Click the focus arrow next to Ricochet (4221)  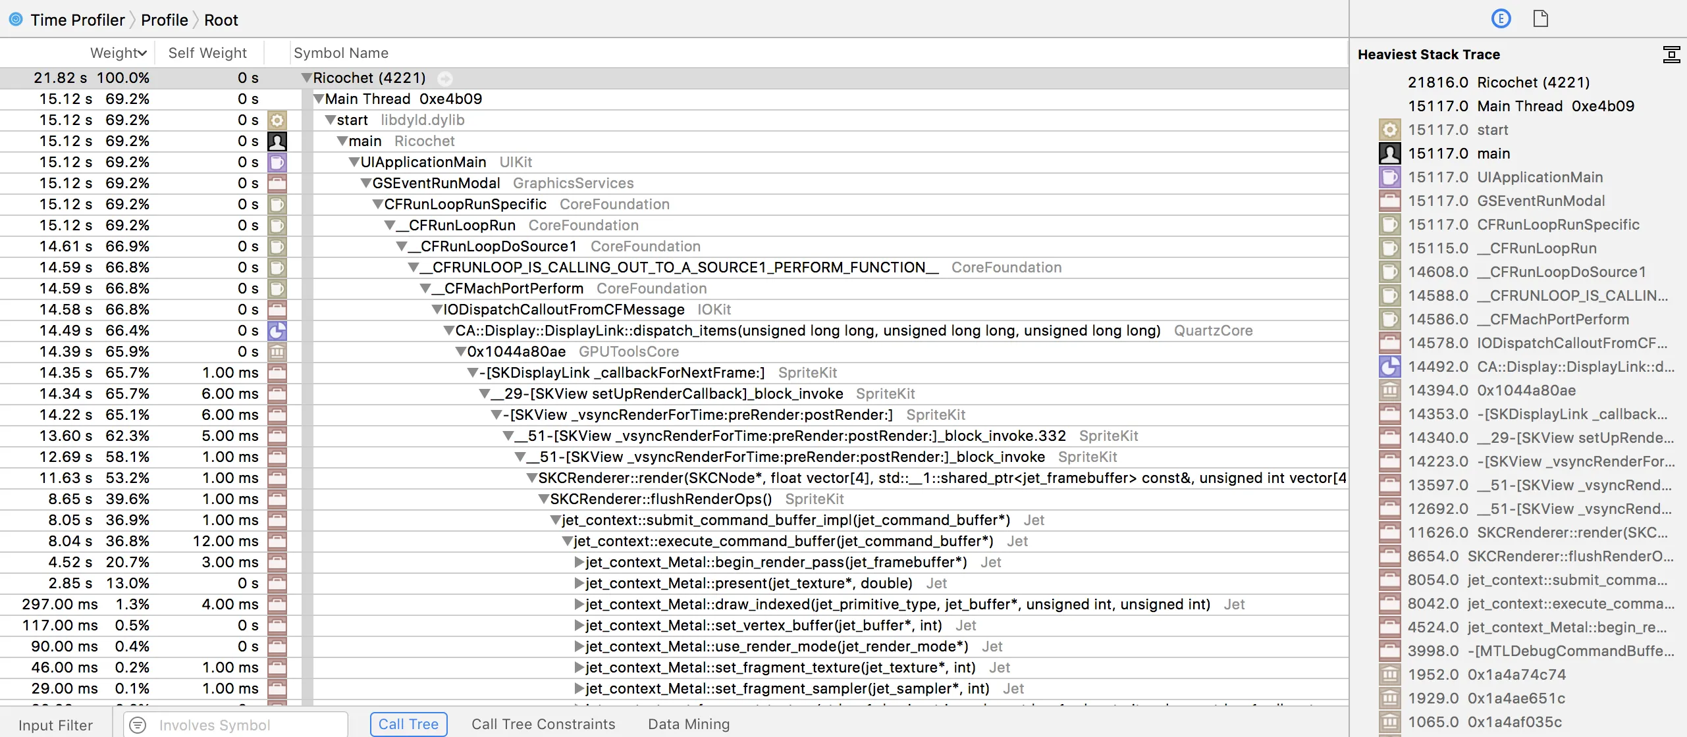pos(445,79)
